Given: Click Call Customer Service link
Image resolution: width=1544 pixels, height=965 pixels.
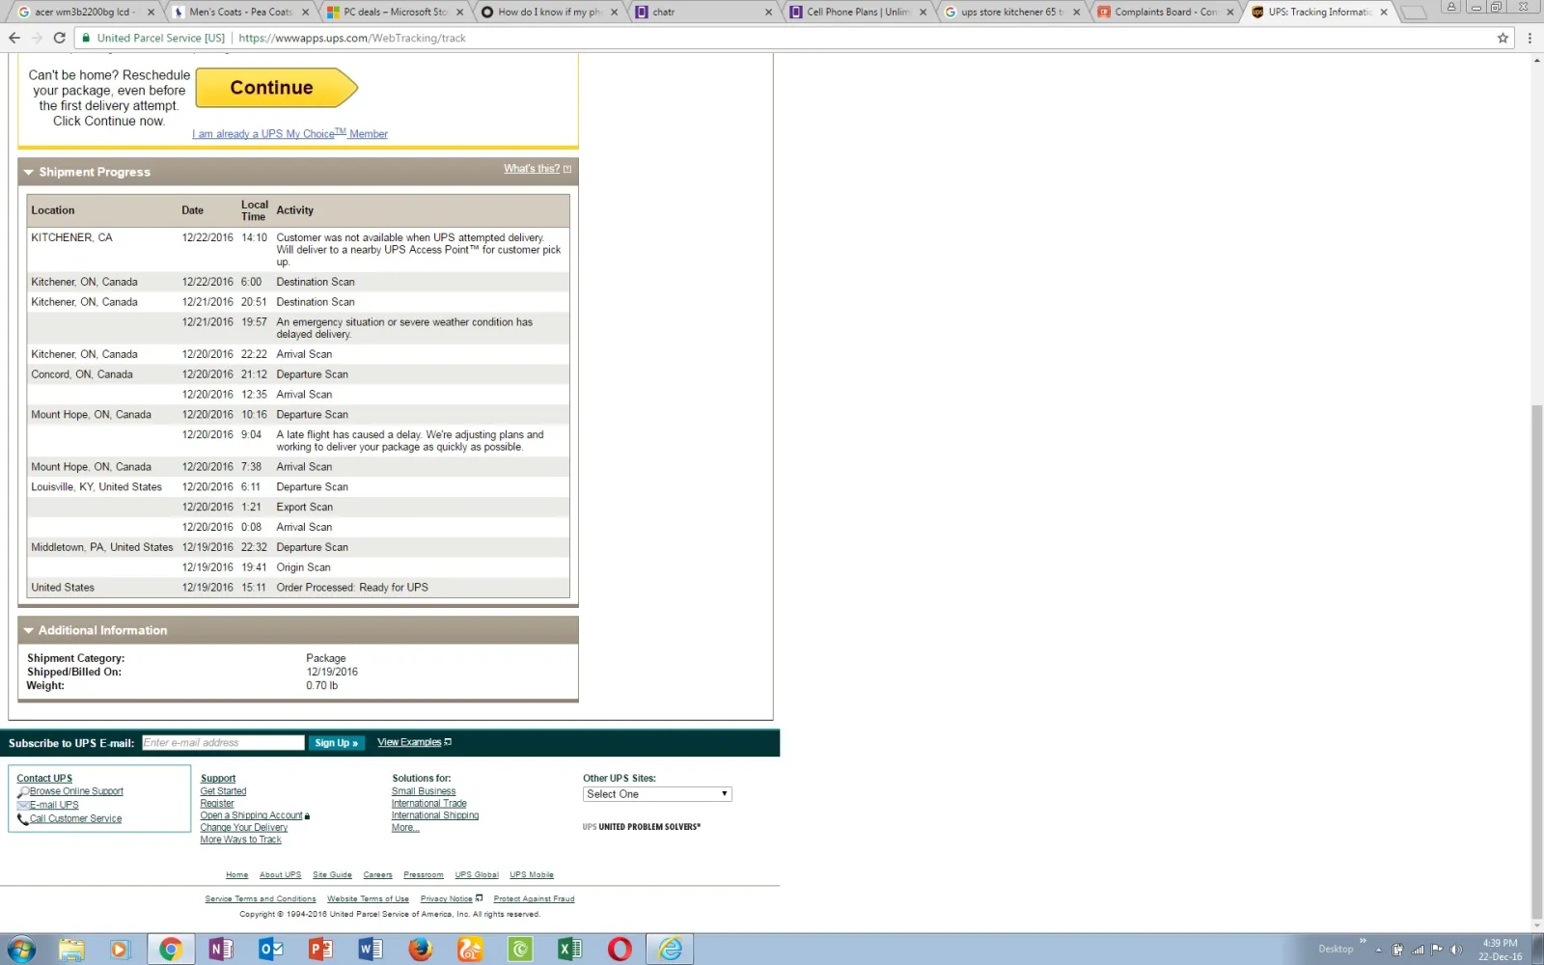Looking at the screenshot, I should (x=75, y=818).
